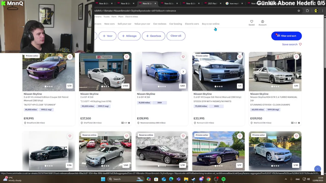Close the active New & Used tab

click(x=155, y=4)
